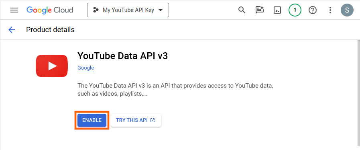360x150 pixels.
Task: Click the caret arrow in the project selector
Action: pyautogui.click(x=161, y=10)
